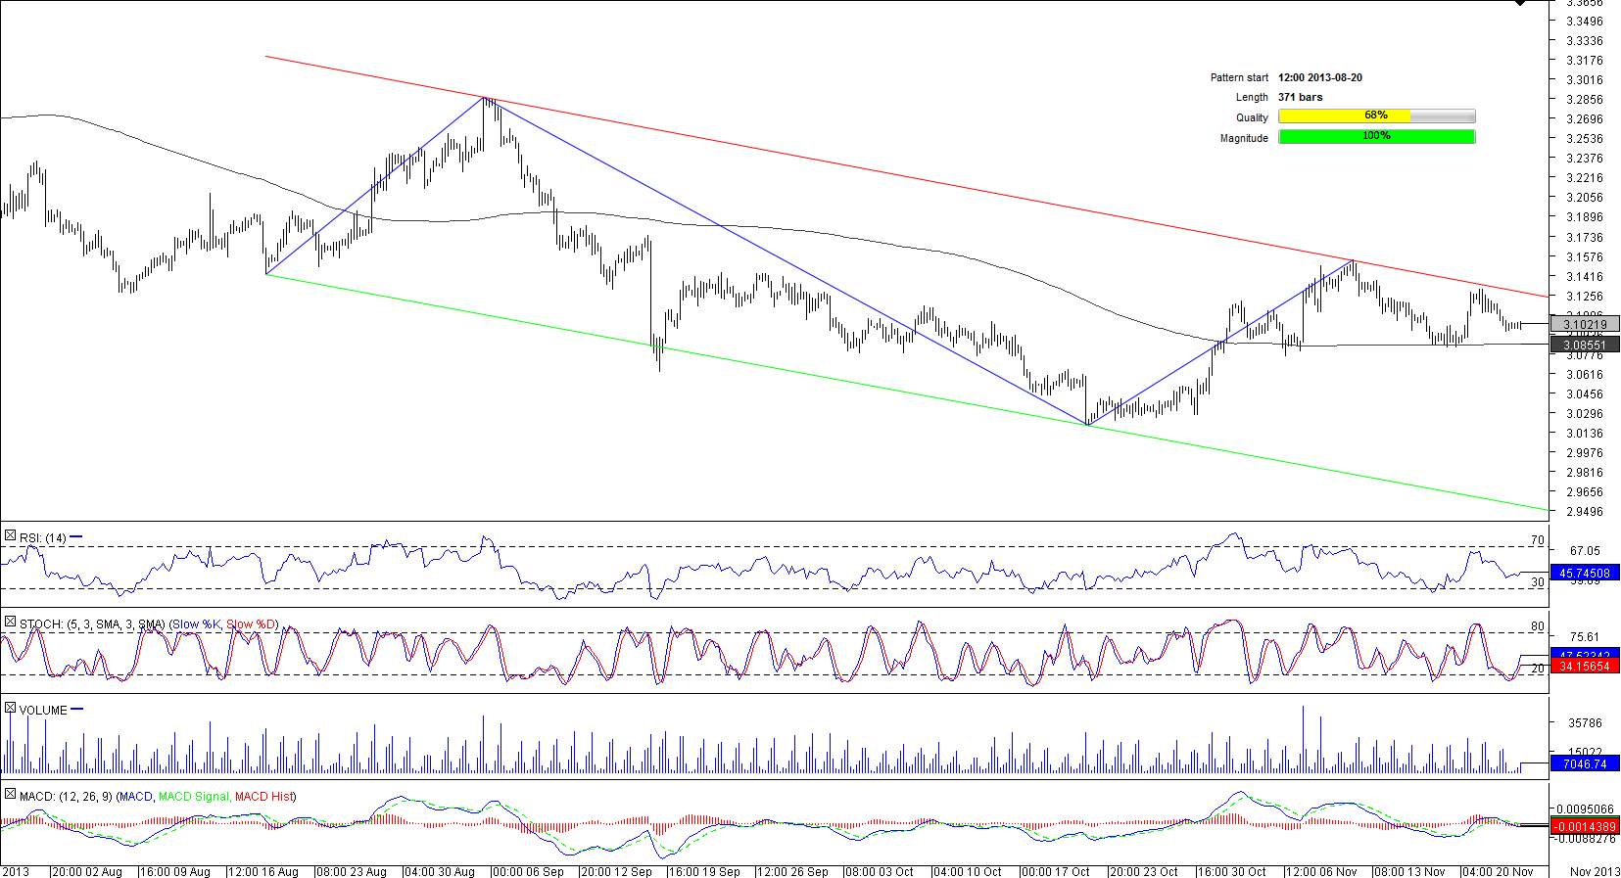
Task: Click the Length label
Action: click(x=1252, y=97)
